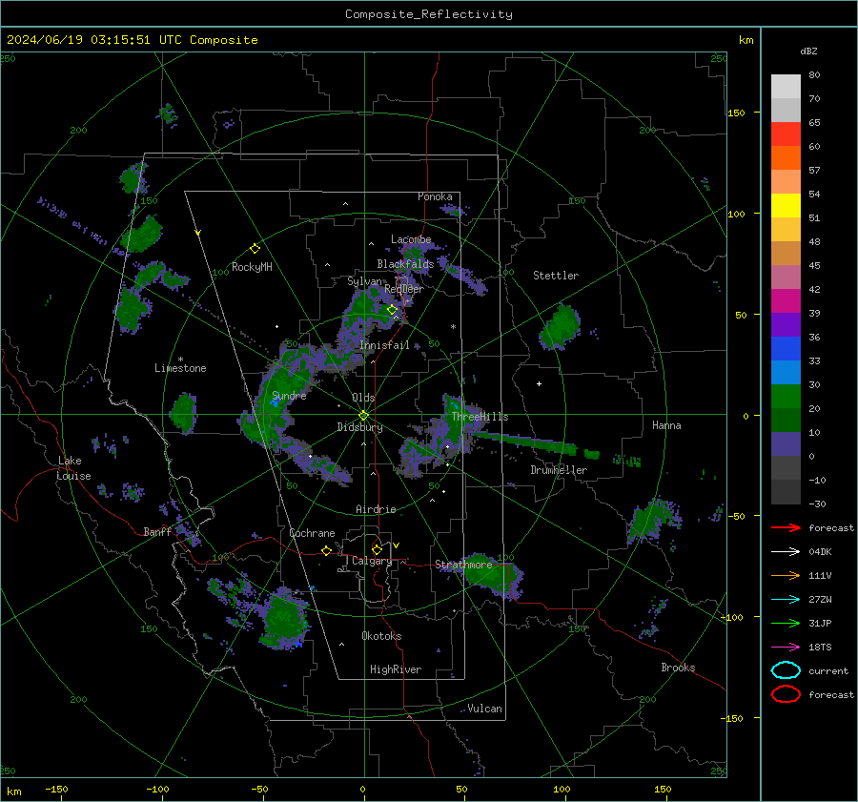Click the yellow diamond marker above Calgary label
Screen dimensions: 858x802
(377, 549)
